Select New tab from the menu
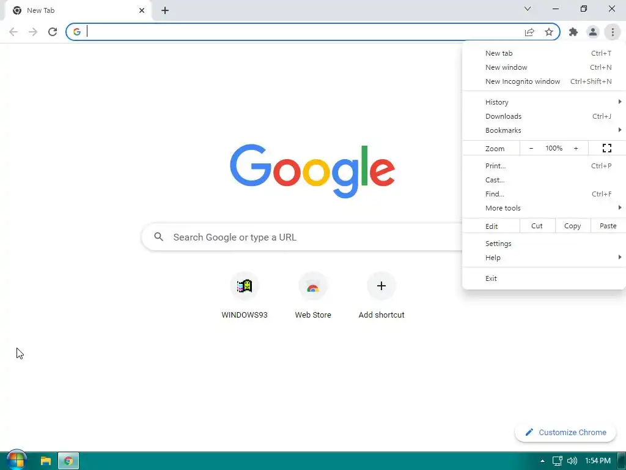The height and width of the screenshot is (470, 626). tap(543, 53)
